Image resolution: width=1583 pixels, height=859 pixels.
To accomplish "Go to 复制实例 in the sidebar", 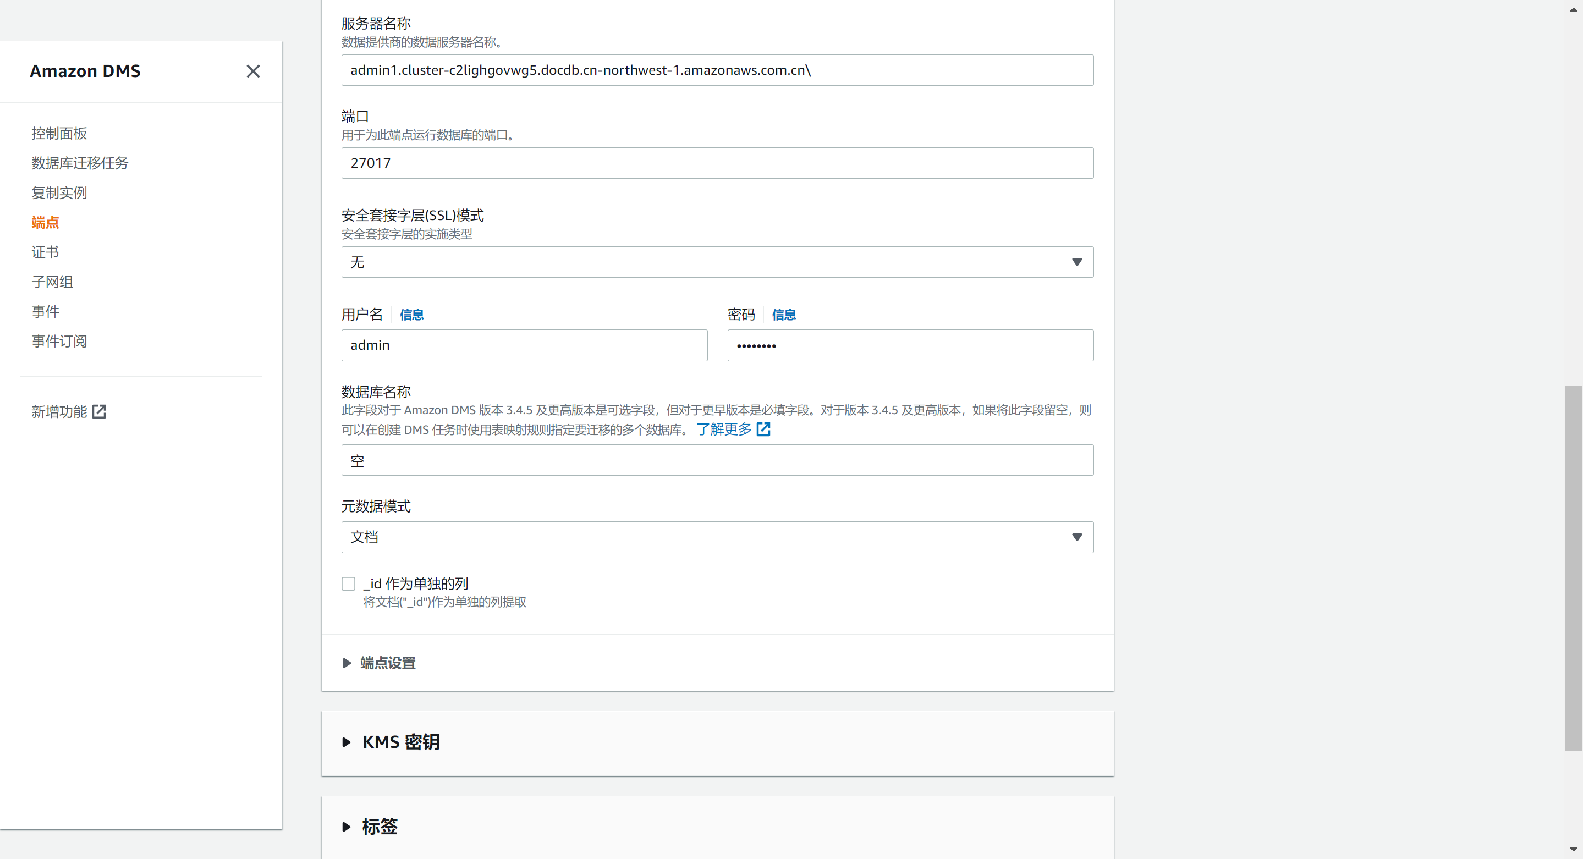I will click(x=59, y=193).
